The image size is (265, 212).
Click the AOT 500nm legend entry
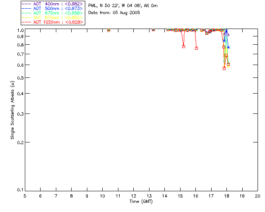pos(52,8)
